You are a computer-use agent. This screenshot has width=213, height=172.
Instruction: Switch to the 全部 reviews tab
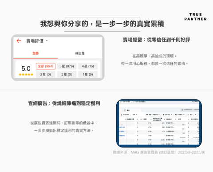[35, 53]
